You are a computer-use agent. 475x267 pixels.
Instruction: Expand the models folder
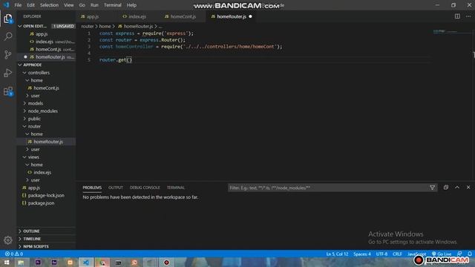36,103
